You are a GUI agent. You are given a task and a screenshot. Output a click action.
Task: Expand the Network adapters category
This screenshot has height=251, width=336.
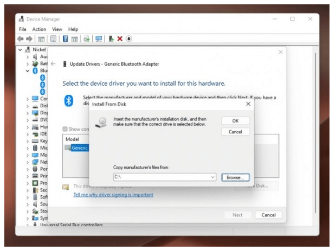tap(28, 162)
